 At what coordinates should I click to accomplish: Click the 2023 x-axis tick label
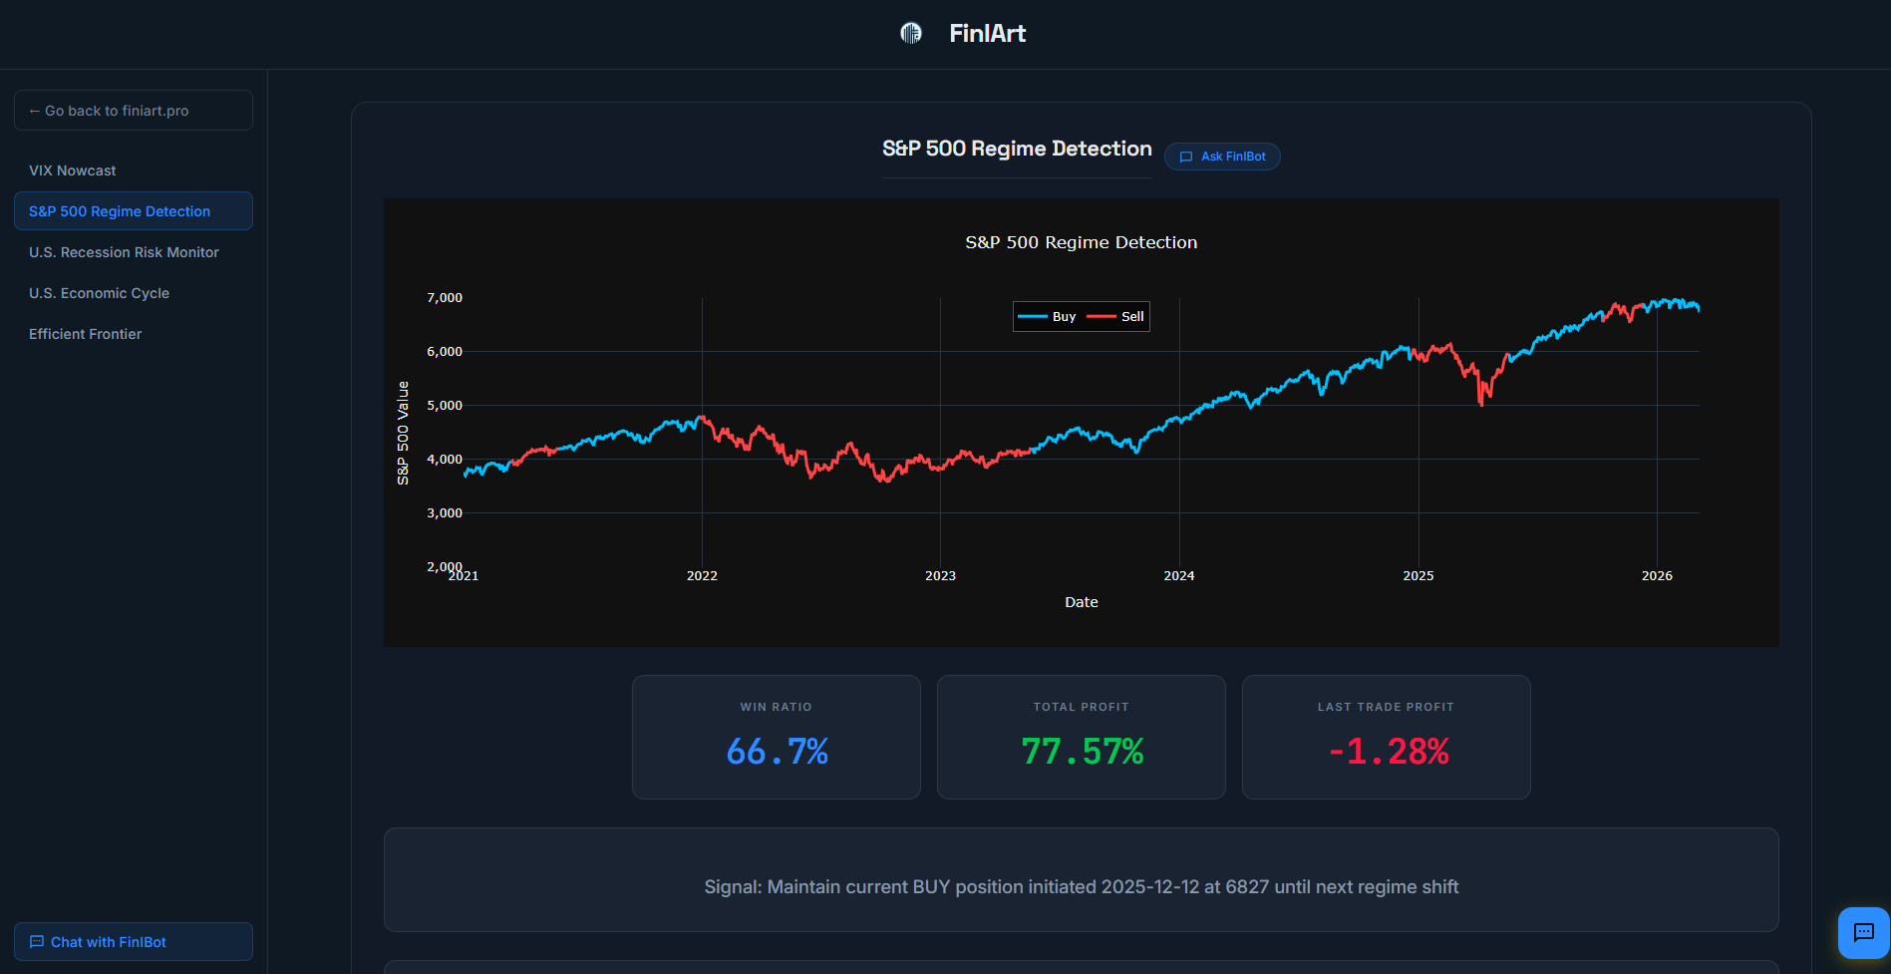940,576
